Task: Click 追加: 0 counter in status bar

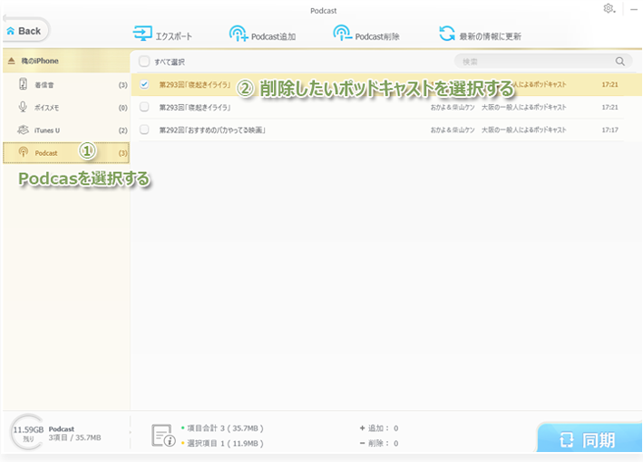Action: pyautogui.click(x=379, y=428)
